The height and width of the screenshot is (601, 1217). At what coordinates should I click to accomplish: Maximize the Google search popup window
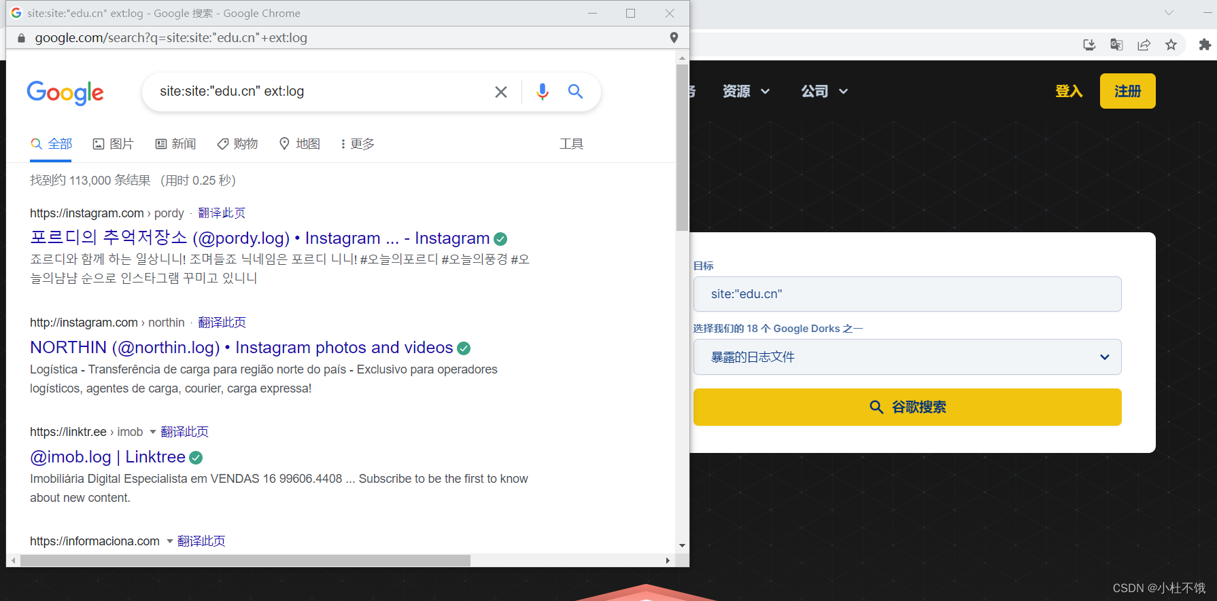pos(630,13)
